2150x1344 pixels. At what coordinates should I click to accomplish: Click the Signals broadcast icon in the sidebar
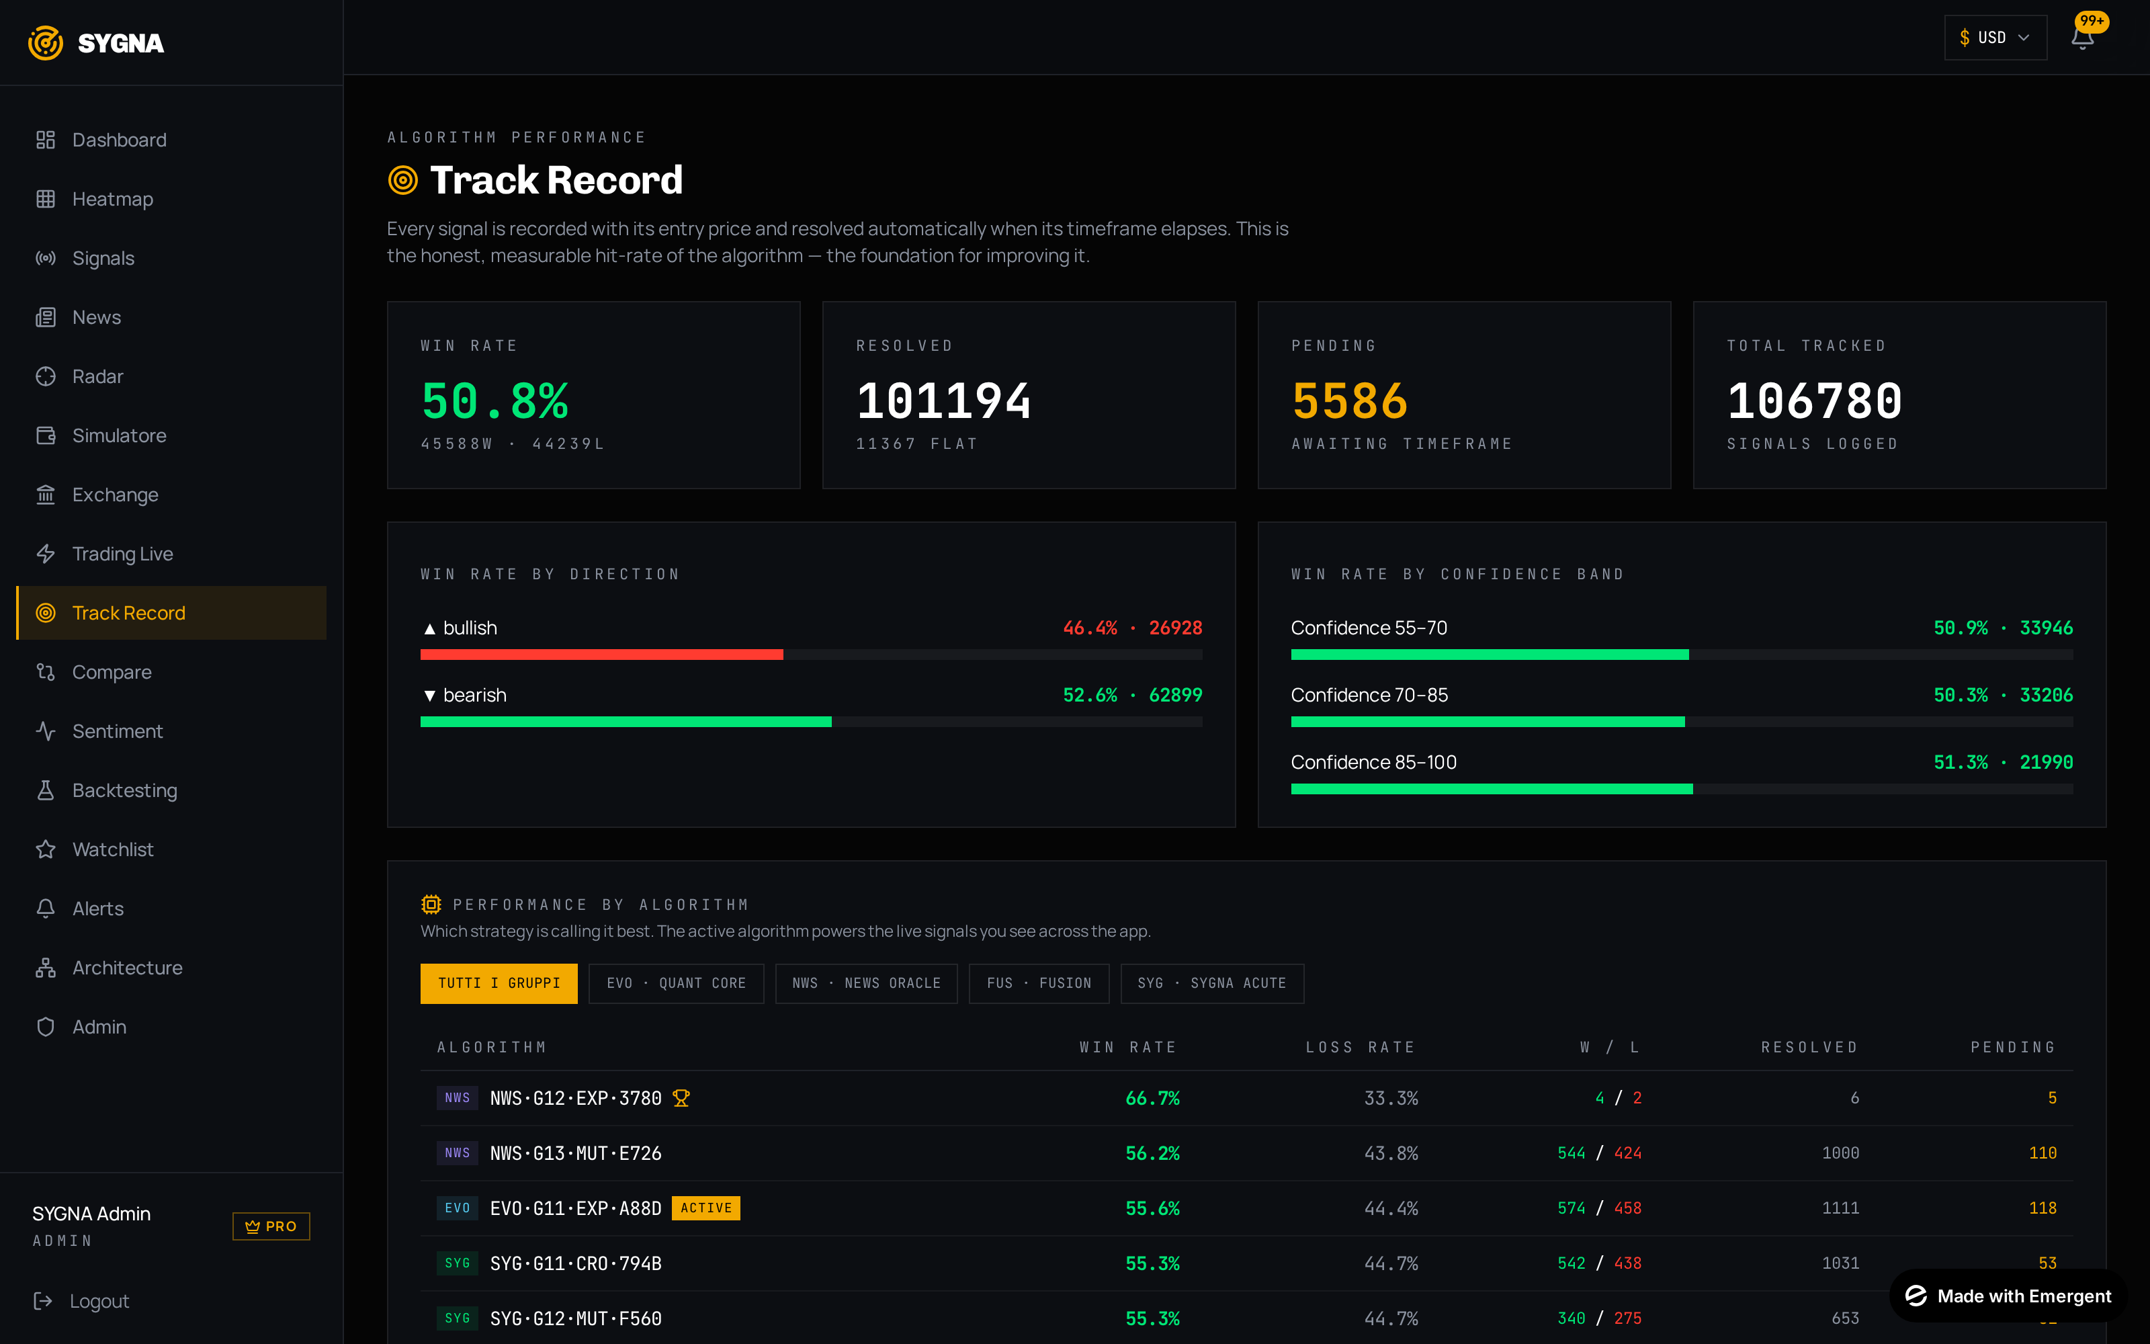[x=45, y=259]
